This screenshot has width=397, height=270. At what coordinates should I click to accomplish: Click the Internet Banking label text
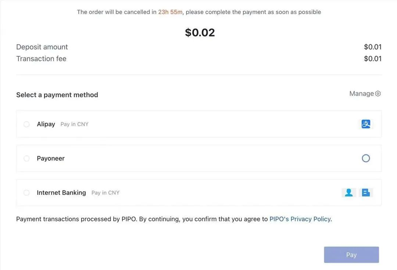click(61, 193)
